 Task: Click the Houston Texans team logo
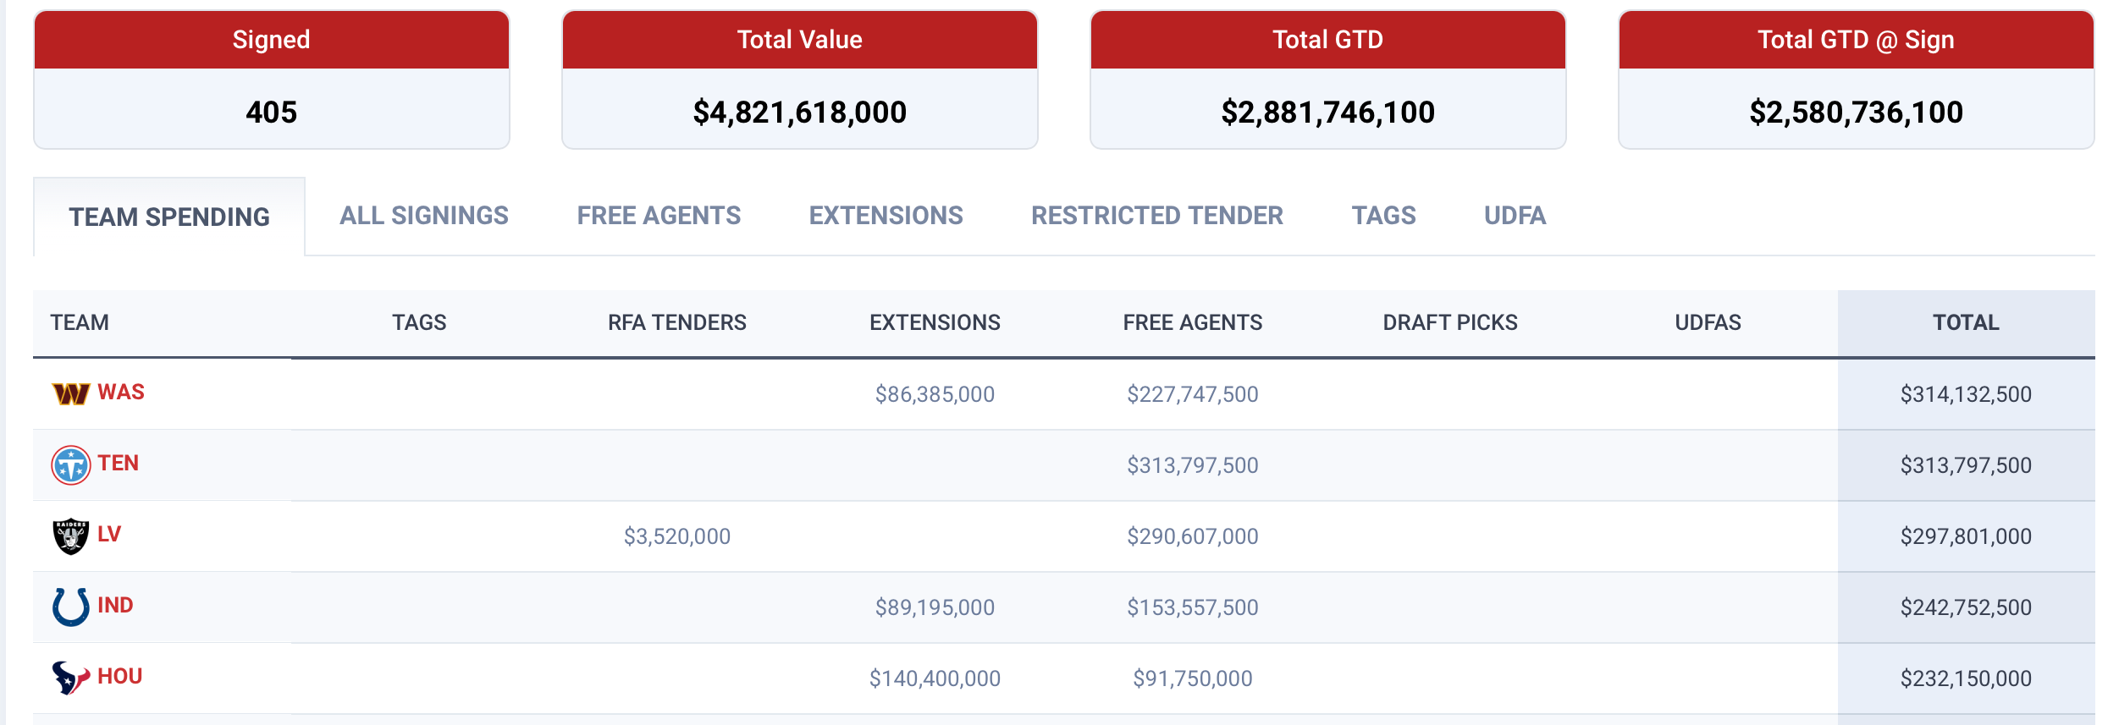70,678
